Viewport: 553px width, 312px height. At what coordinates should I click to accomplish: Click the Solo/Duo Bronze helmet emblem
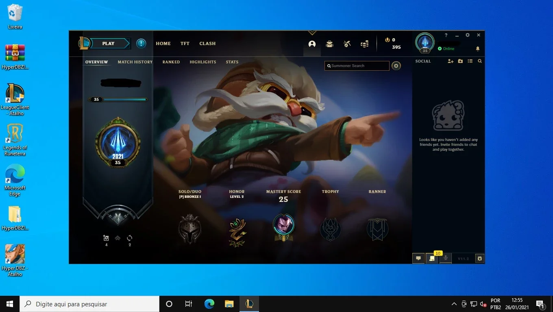(190, 230)
